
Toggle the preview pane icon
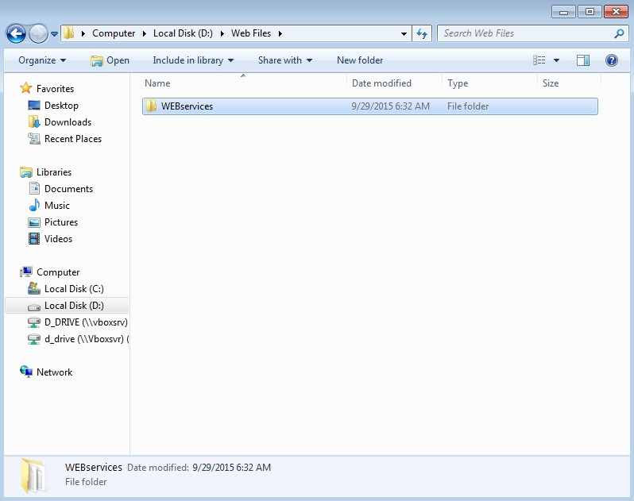tap(583, 60)
